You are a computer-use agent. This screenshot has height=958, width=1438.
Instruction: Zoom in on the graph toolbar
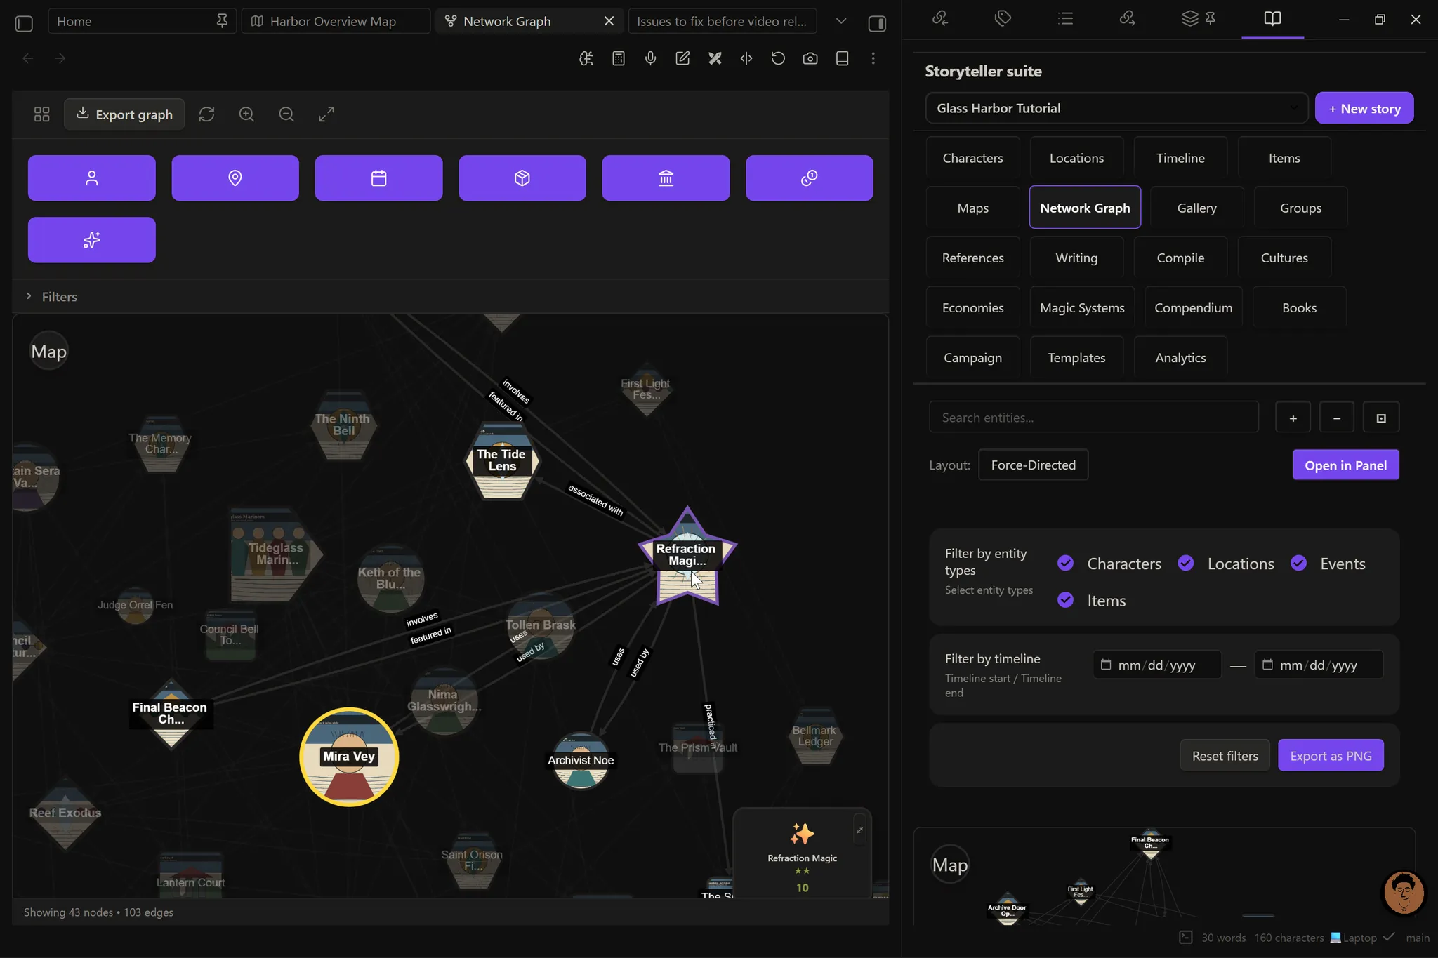coord(246,114)
